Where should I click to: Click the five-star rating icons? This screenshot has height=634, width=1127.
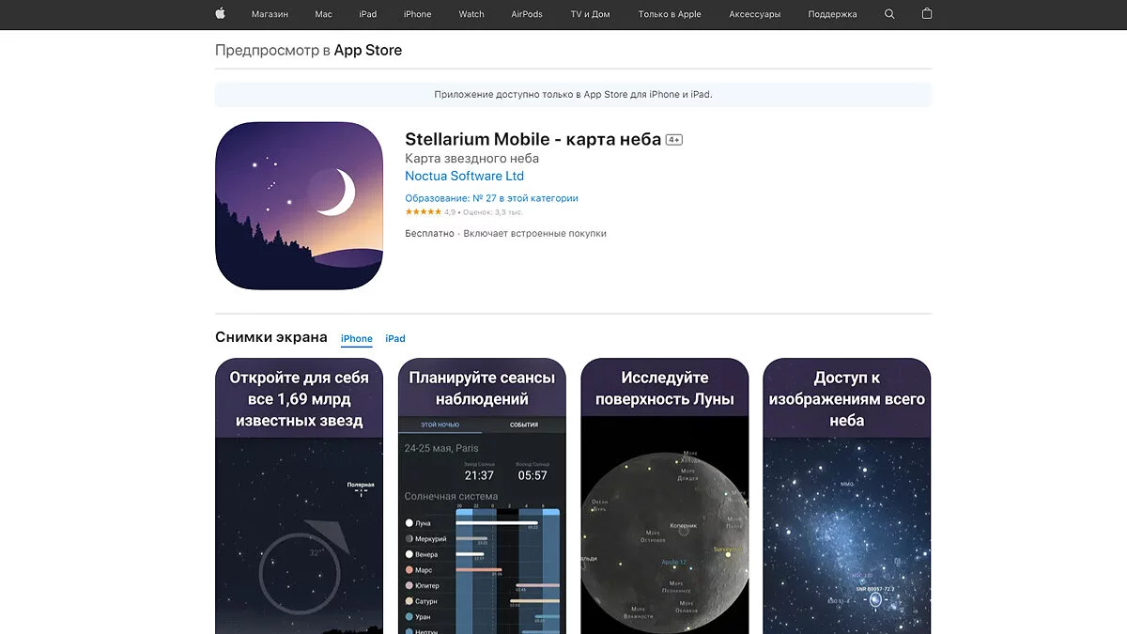(423, 212)
